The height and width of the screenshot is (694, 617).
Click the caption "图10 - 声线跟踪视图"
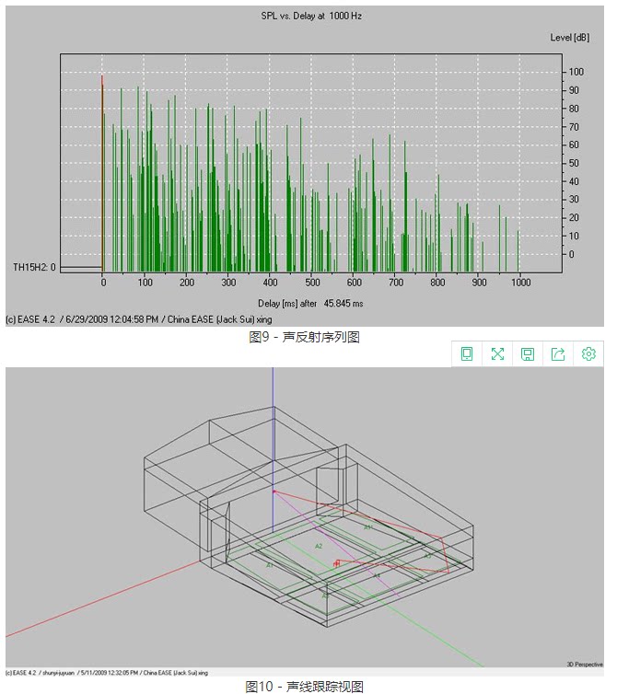point(304,687)
